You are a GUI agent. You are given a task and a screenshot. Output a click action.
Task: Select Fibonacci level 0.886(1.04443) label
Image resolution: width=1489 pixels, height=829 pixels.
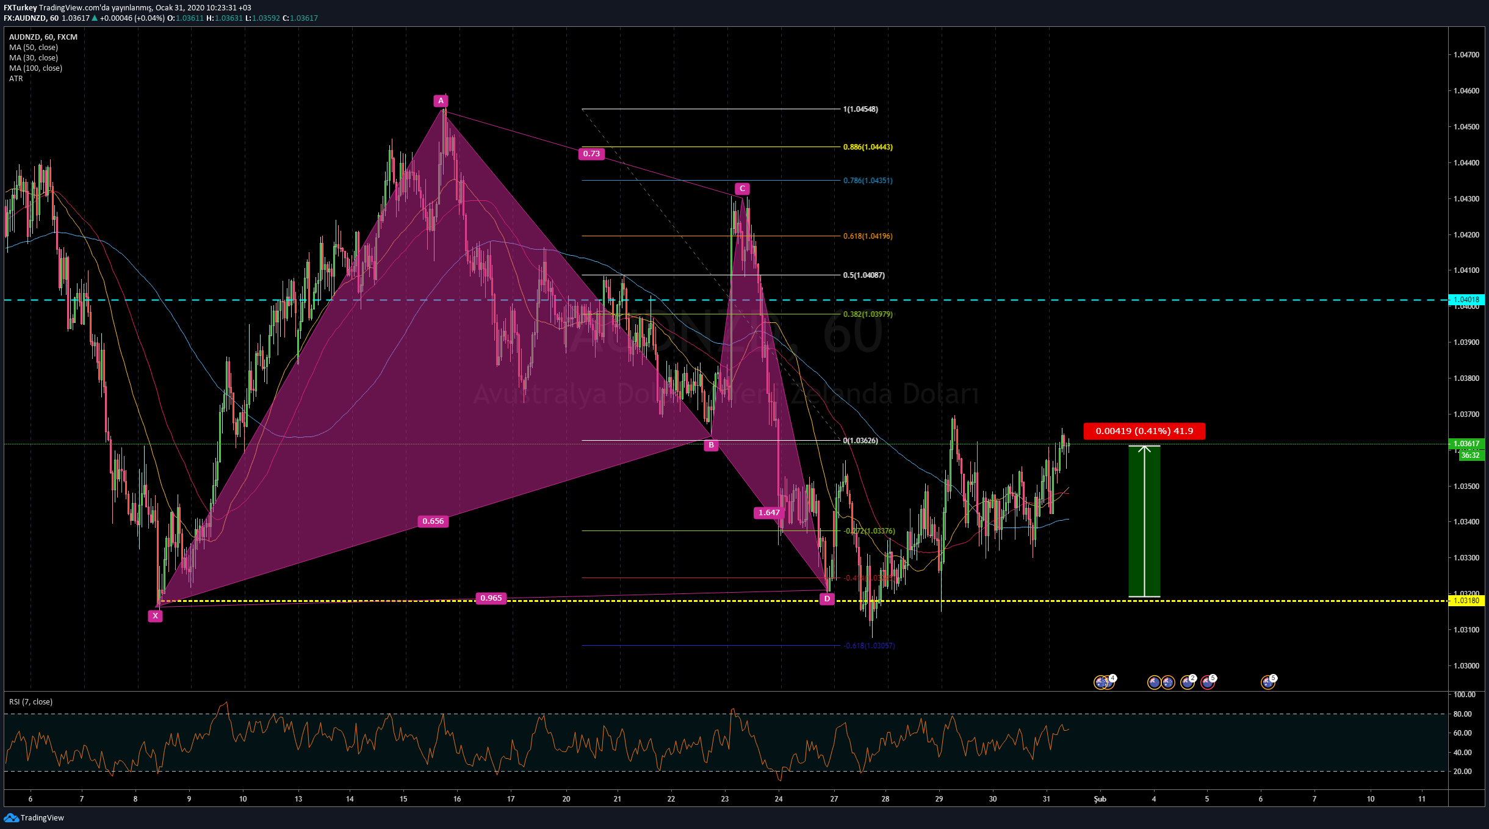point(868,147)
